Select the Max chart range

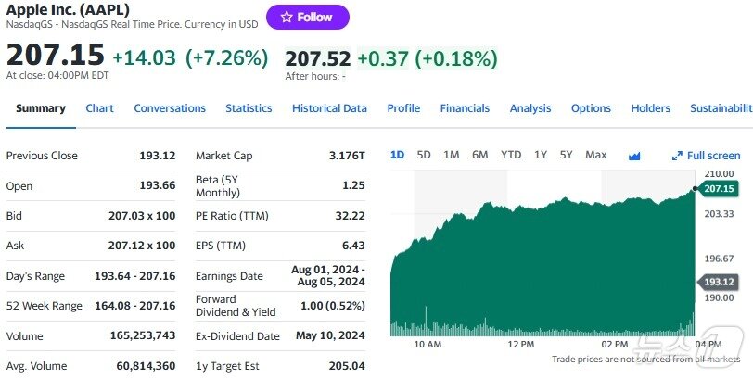596,155
